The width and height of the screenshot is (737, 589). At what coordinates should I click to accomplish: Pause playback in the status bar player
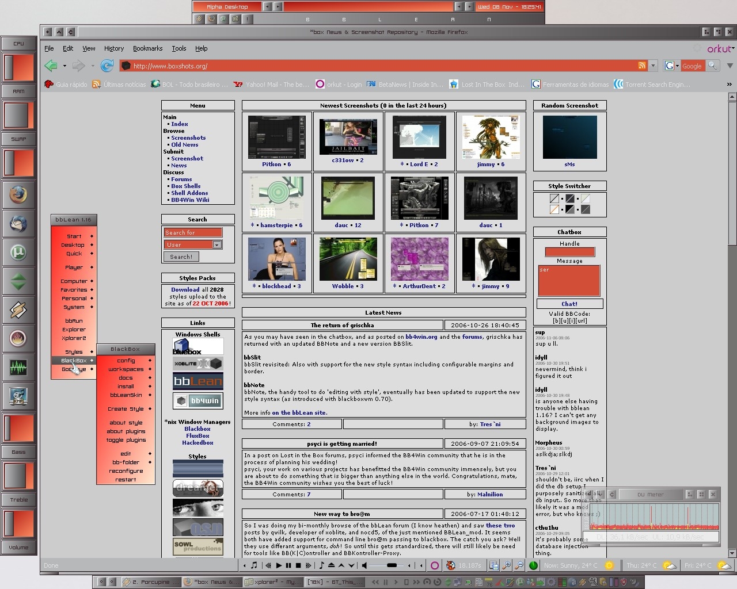point(288,565)
